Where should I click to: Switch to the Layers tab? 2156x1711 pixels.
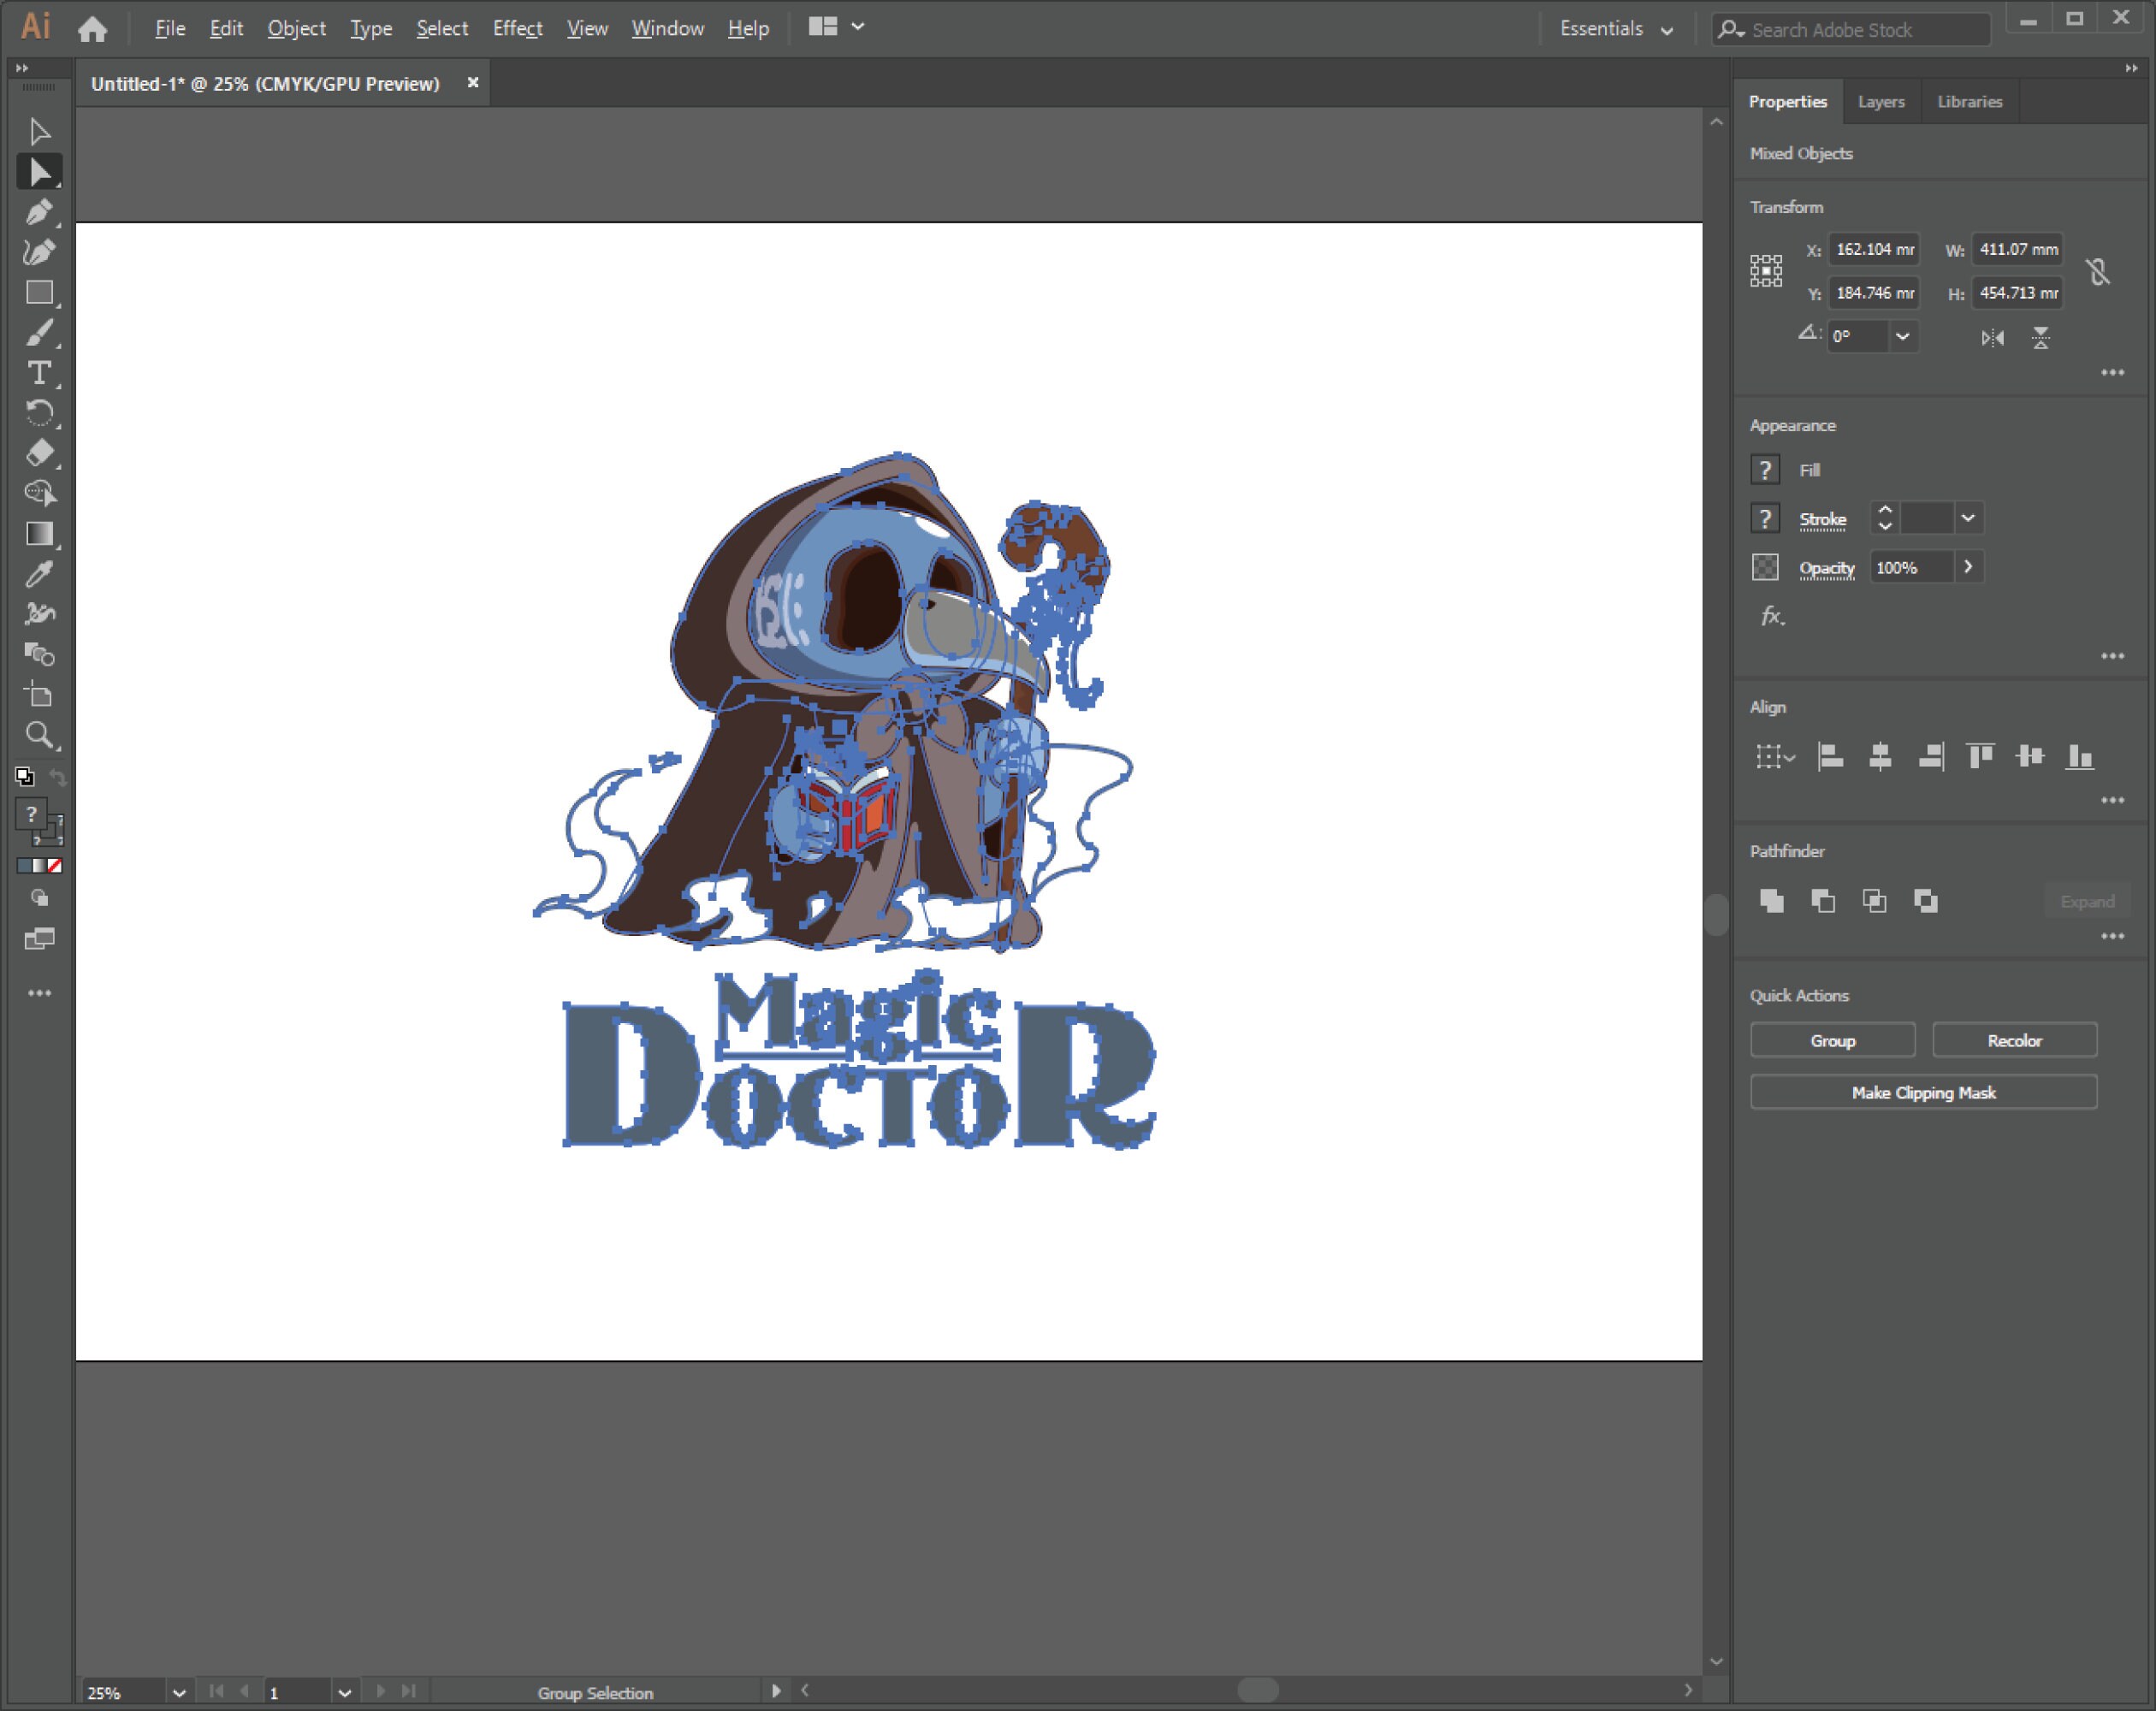(x=1881, y=101)
